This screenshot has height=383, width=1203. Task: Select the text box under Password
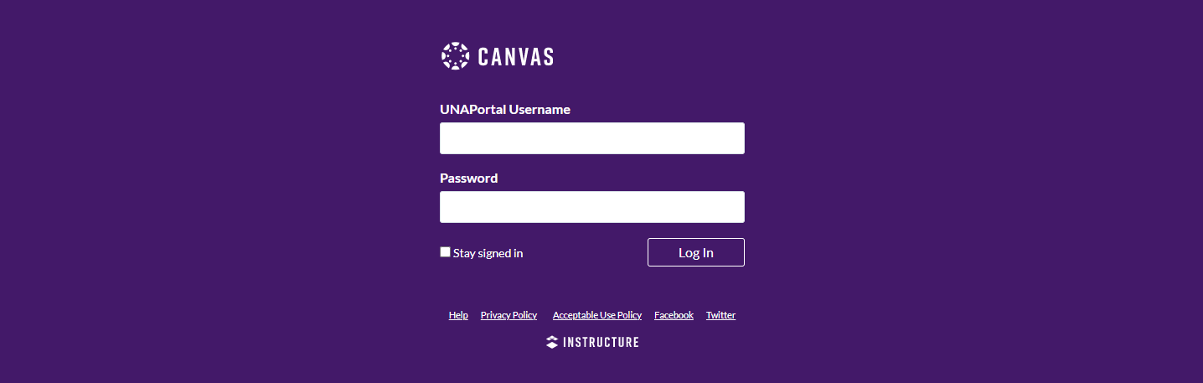[591, 207]
